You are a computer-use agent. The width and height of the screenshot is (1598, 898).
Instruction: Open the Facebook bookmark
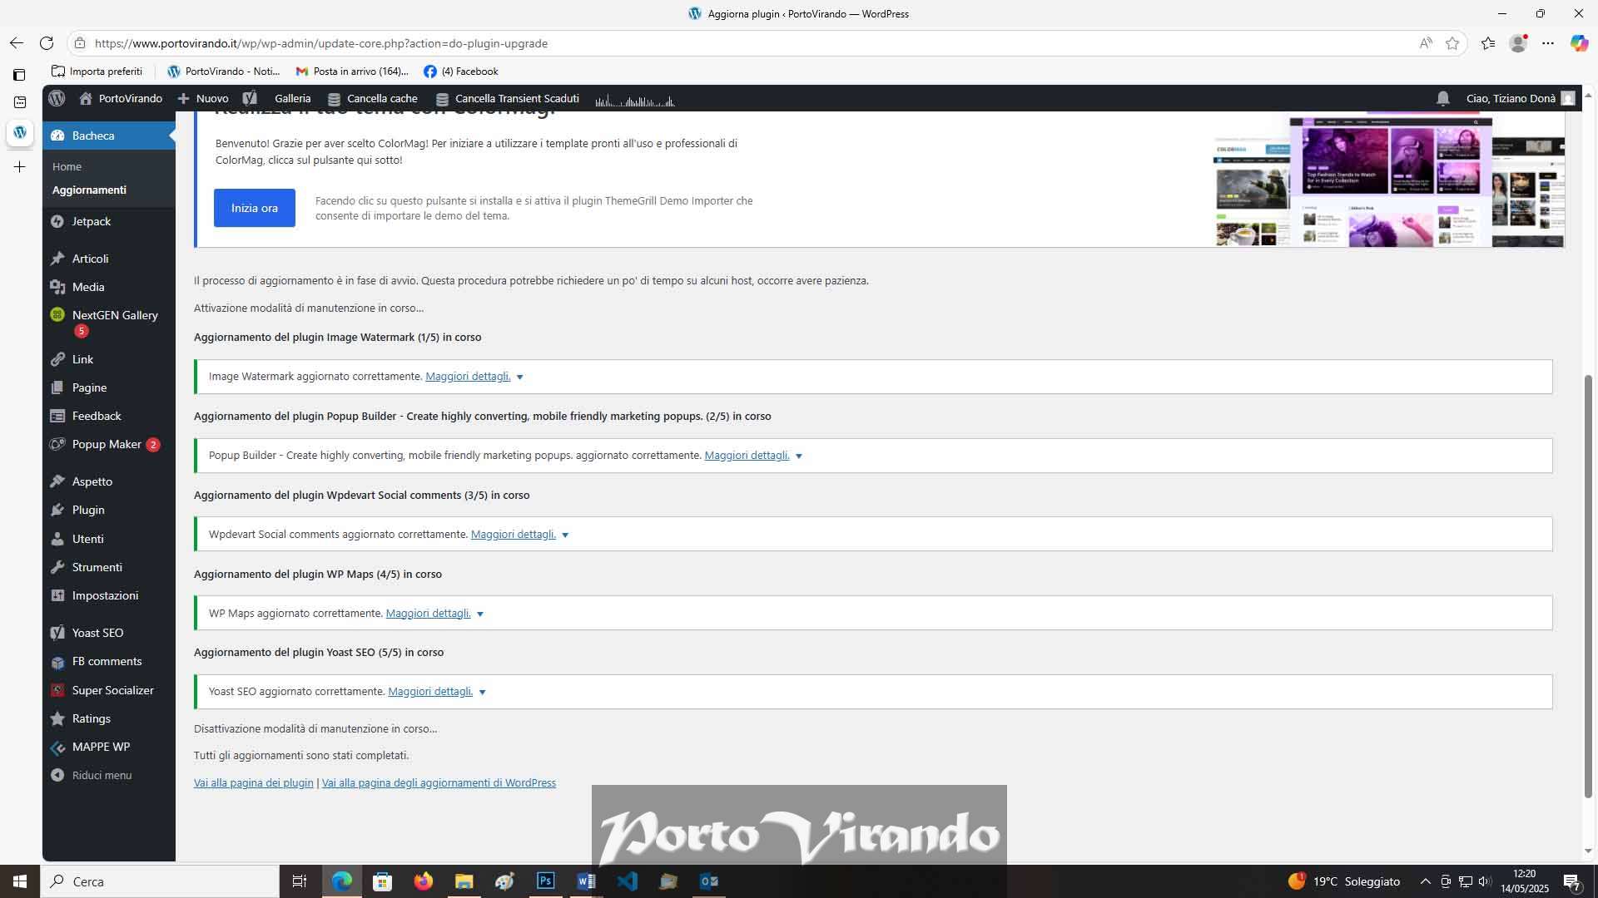(461, 72)
